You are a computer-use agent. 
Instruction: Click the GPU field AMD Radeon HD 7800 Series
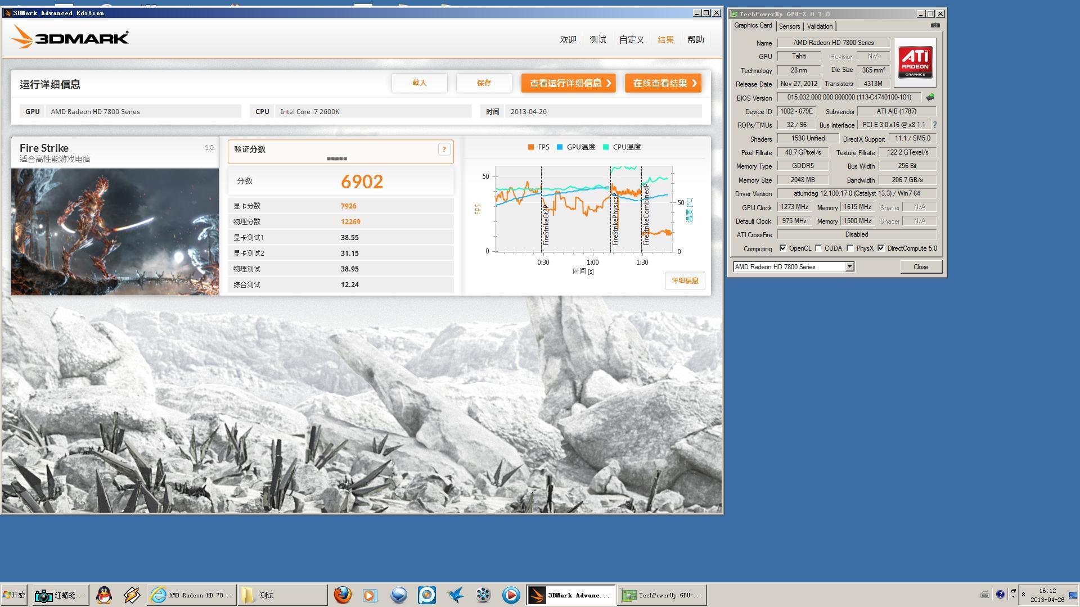(143, 111)
